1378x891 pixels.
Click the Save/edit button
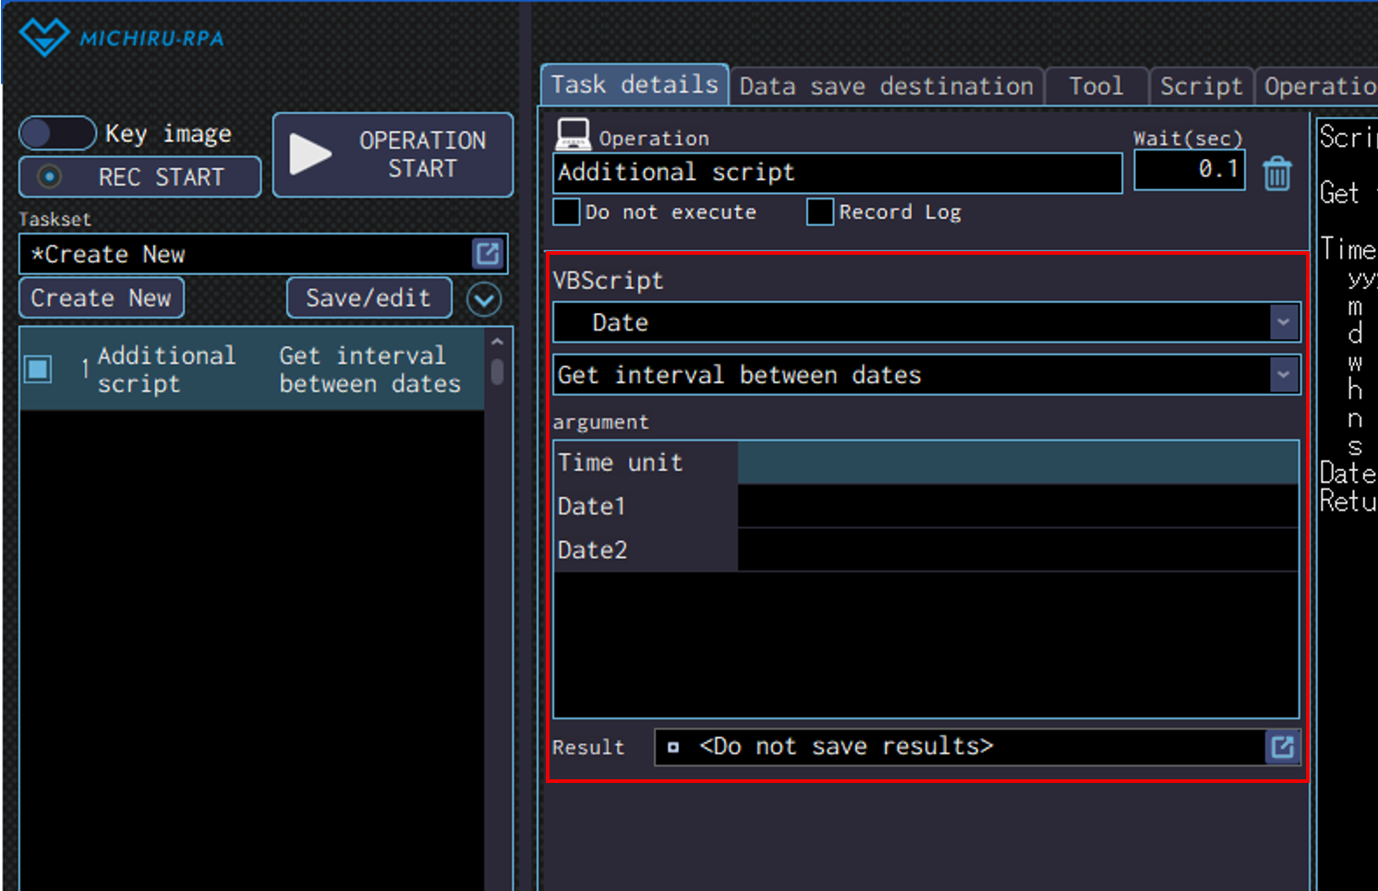[x=369, y=298]
